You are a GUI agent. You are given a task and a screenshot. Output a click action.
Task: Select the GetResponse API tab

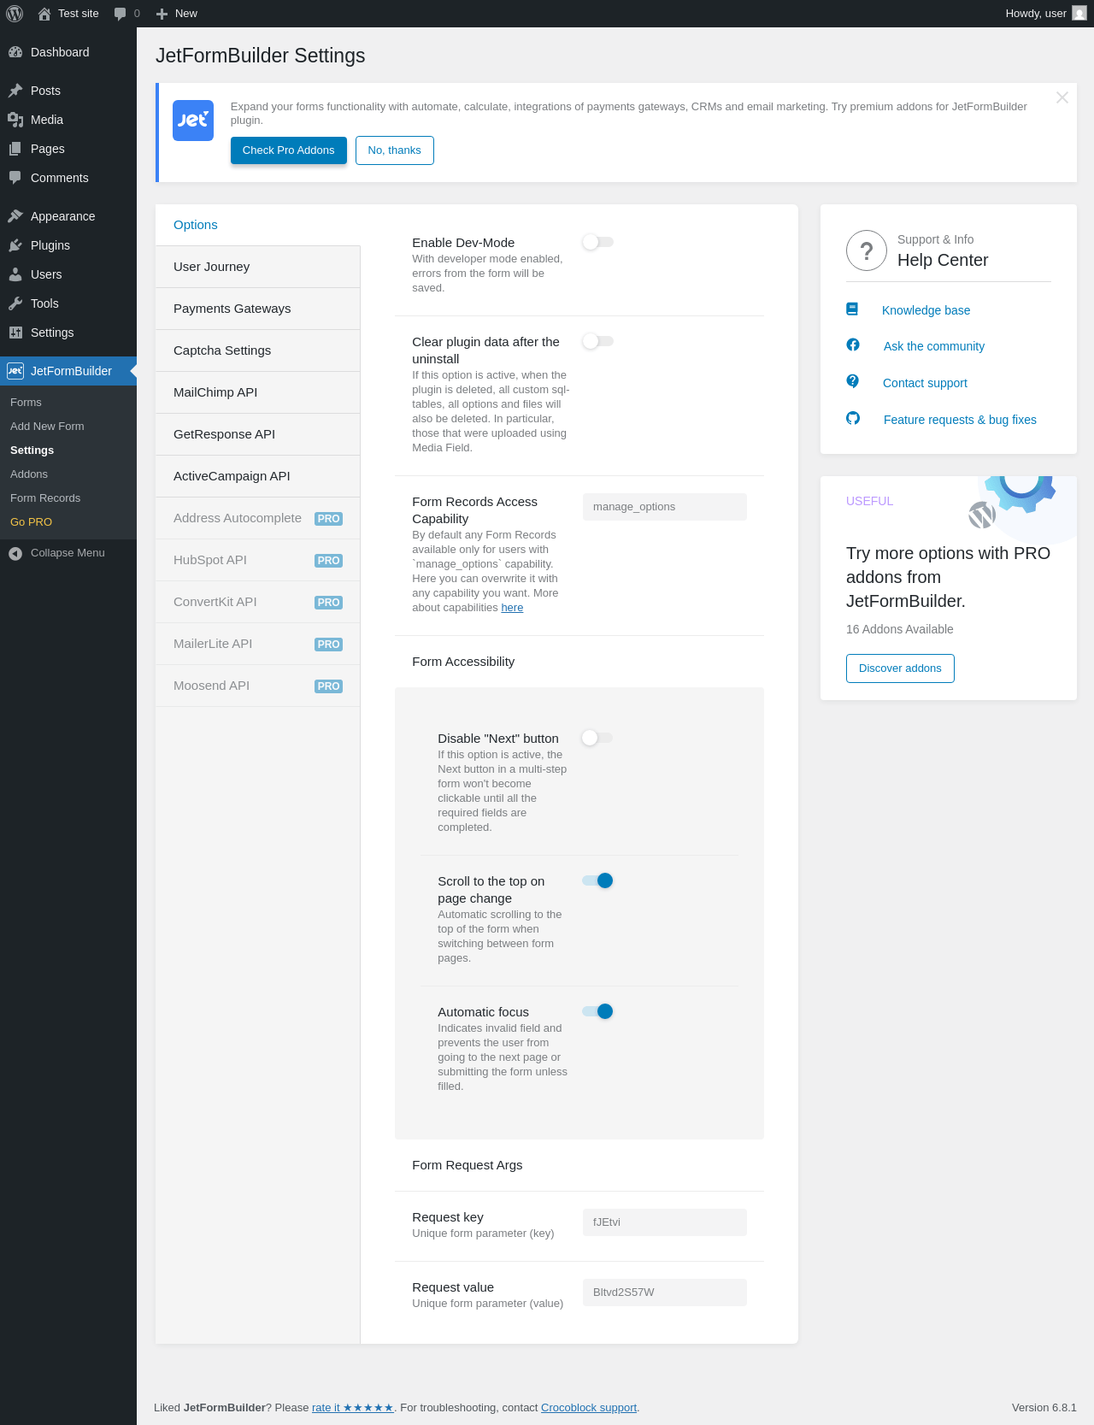(x=258, y=434)
